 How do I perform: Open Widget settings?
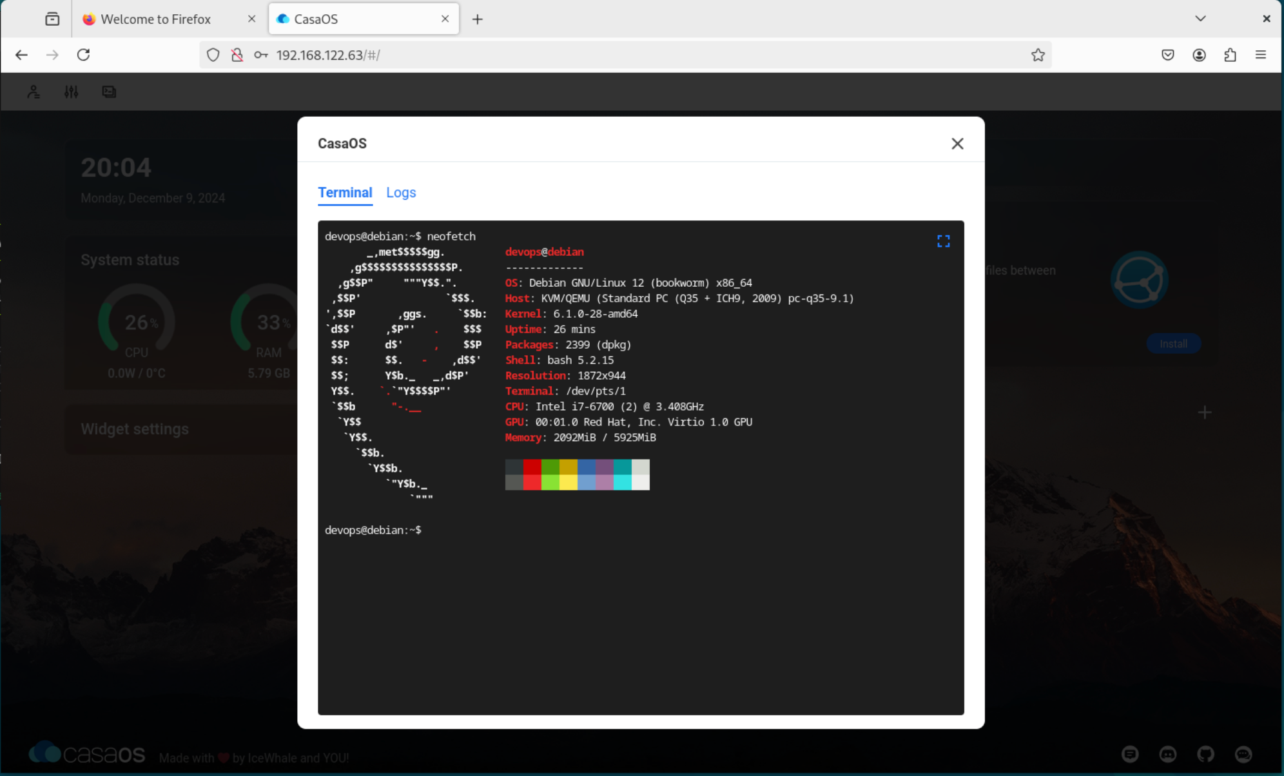(135, 429)
